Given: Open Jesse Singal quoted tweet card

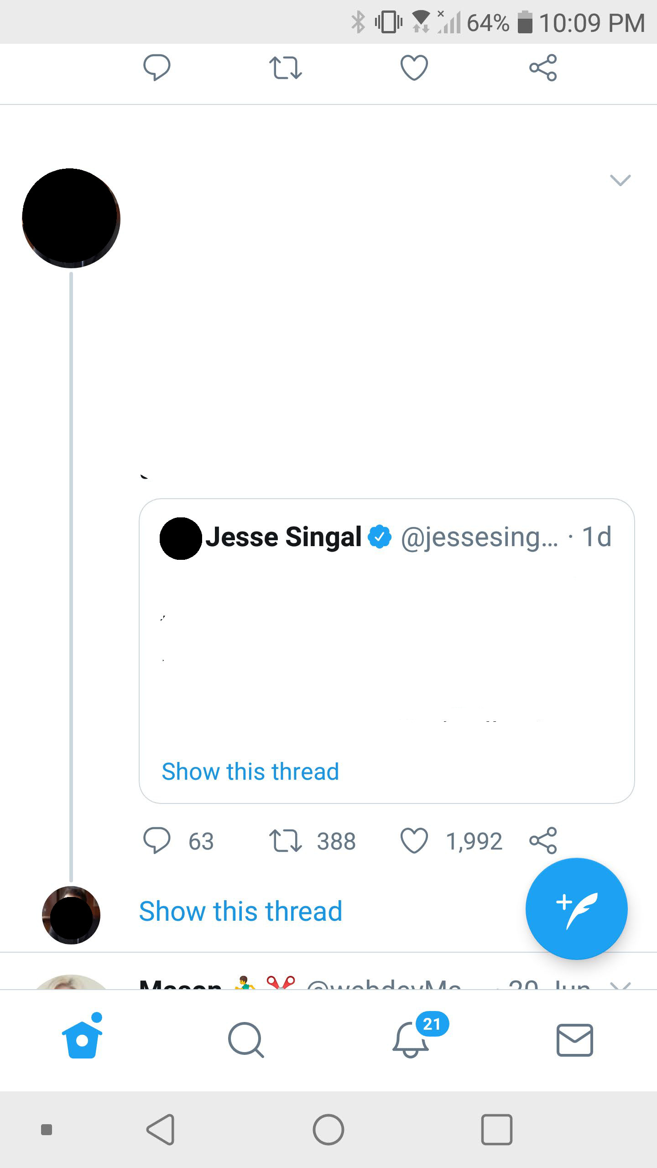Looking at the screenshot, I should (x=386, y=651).
